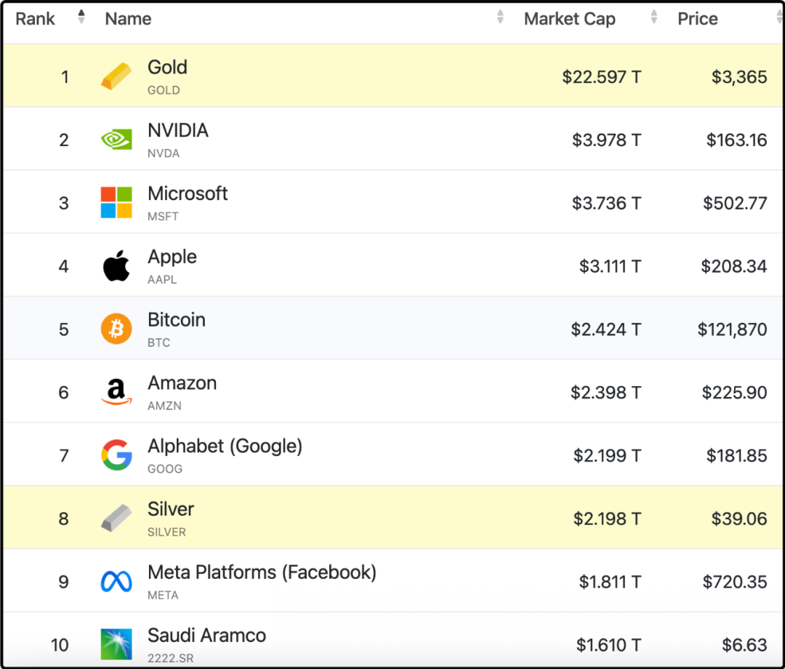Sort by the Market Cap column arrows
Screen dimensions: 785x669
pos(653,17)
